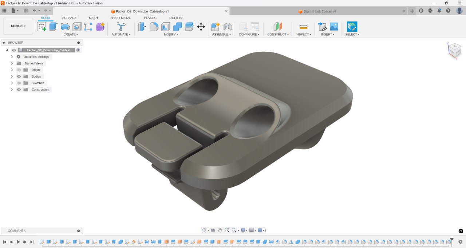466x248 pixels.
Task: Select the Pan hand tool
Action: tap(220, 230)
